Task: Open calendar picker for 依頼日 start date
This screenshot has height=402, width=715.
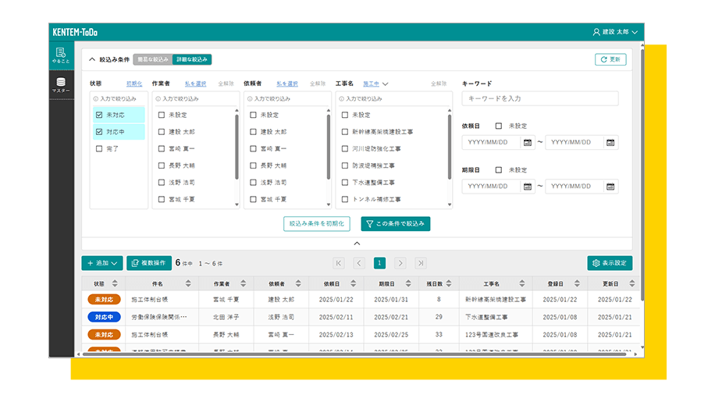Action: pos(527,143)
